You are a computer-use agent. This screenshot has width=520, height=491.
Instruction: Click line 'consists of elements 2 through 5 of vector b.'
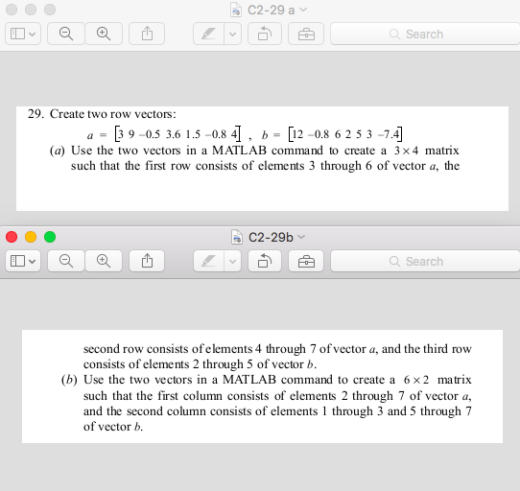pos(200,364)
